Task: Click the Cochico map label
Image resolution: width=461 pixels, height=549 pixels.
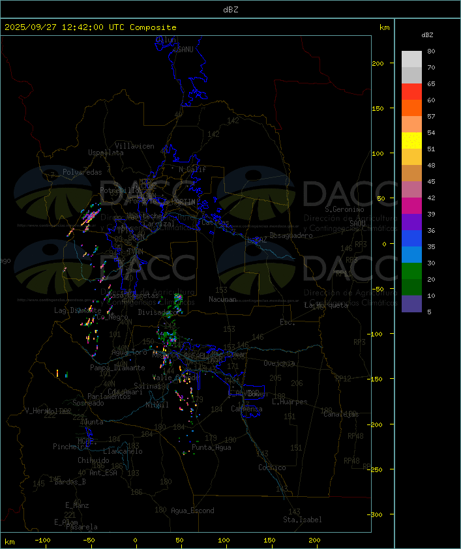Action: pos(272,467)
